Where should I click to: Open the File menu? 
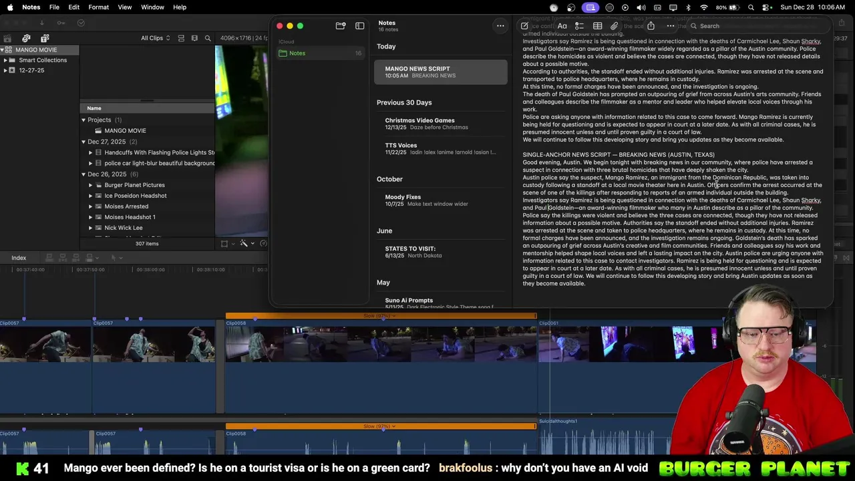coord(54,7)
